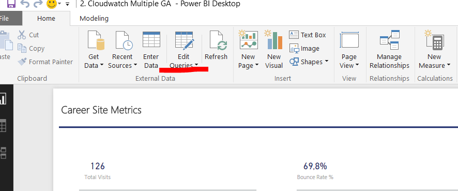Select the 69,8% Bounce Rate card value

click(315, 166)
